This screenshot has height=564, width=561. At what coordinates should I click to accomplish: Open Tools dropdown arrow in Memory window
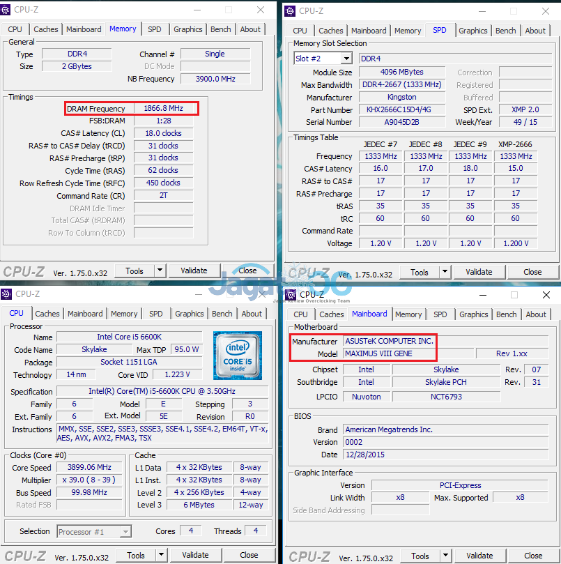tap(160, 270)
